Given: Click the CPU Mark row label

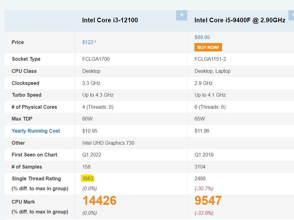Looking at the screenshot, I should click(x=23, y=202).
